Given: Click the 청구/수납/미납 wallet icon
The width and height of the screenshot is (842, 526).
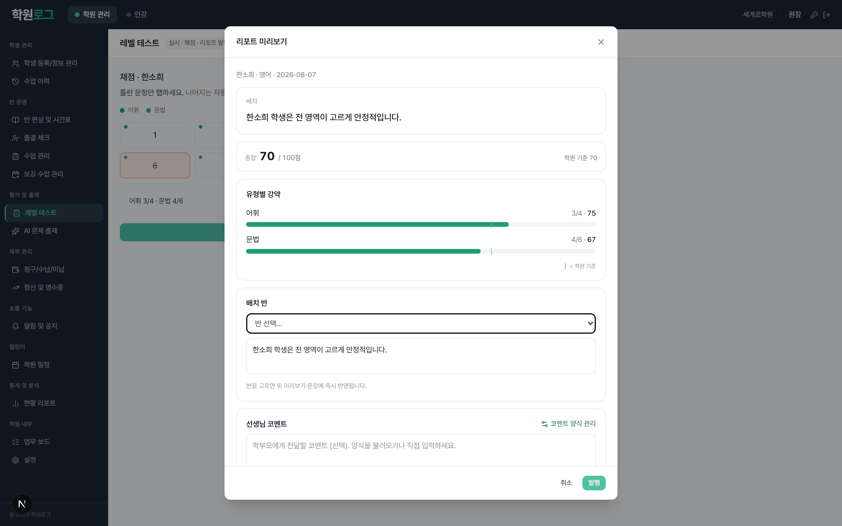Looking at the screenshot, I should tap(15, 269).
